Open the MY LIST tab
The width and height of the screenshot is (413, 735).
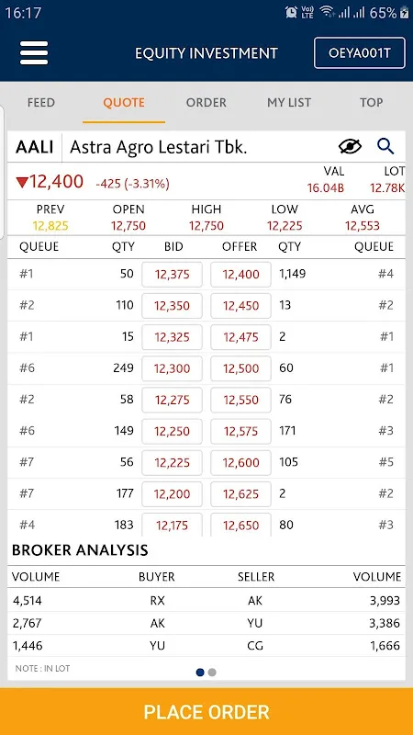pos(289,103)
